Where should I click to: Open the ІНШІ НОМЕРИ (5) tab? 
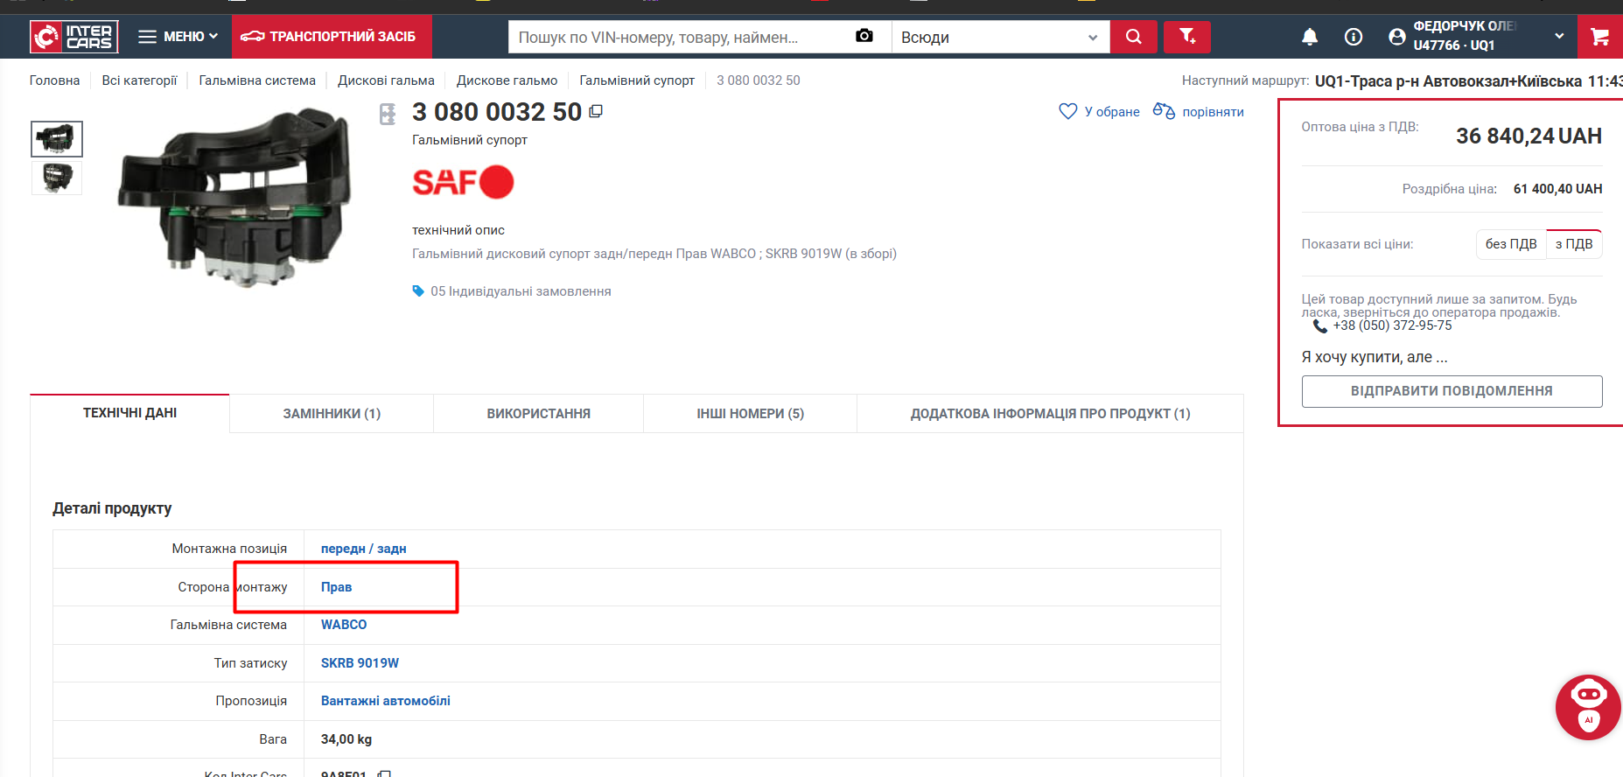click(x=750, y=413)
